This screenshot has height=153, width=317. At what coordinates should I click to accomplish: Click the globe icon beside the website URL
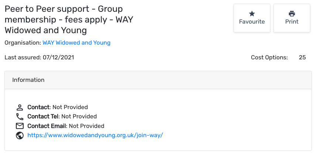pos(20,135)
